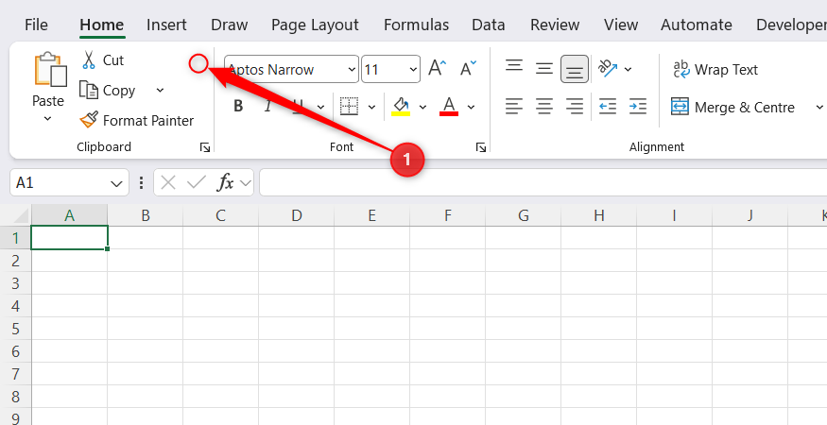Click the Orientation text-angle icon
The height and width of the screenshot is (425, 827).
[608, 69]
